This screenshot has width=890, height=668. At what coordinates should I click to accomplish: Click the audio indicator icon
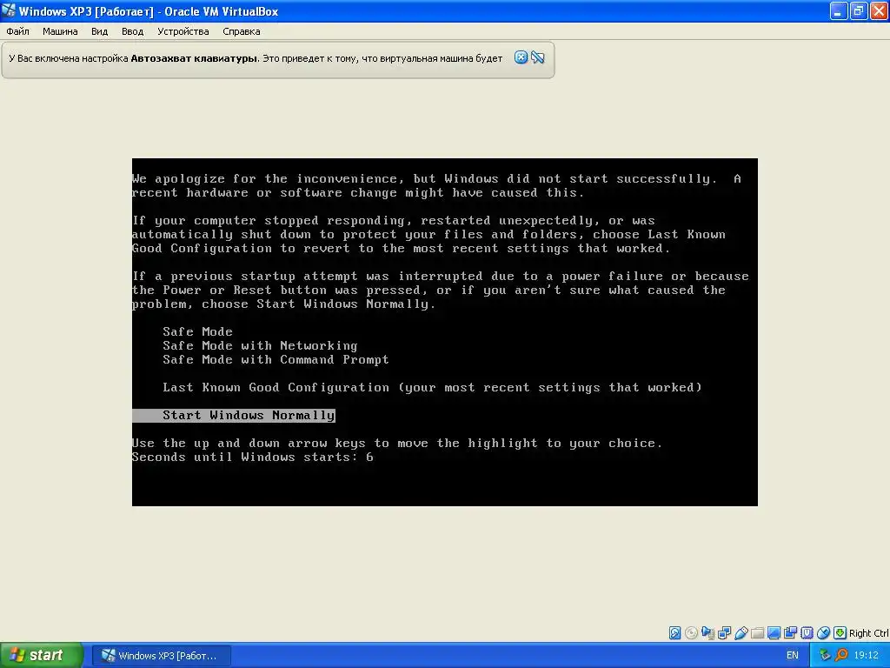pos(707,633)
